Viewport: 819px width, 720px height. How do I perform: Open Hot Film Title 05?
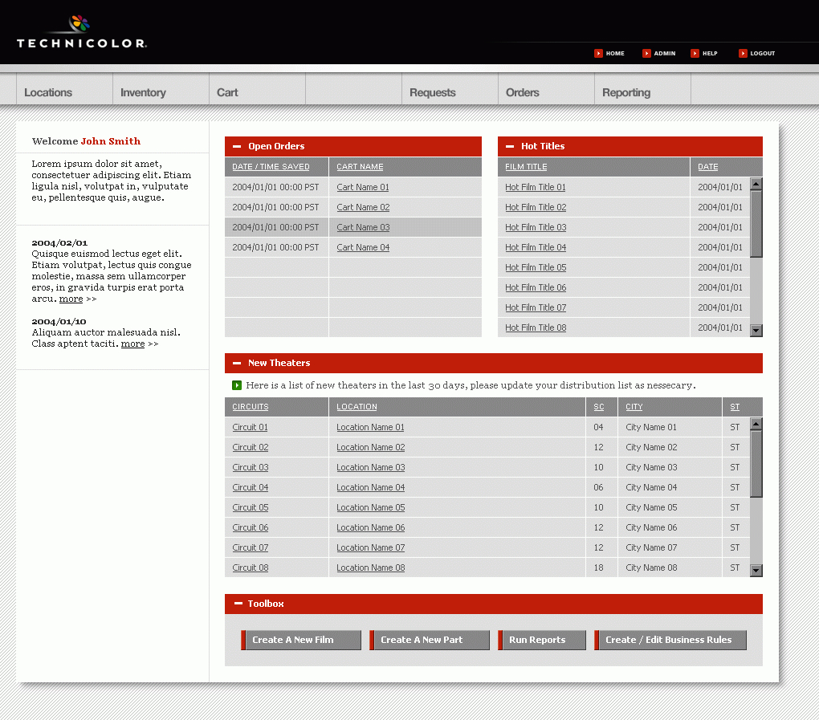click(x=536, y=267)
